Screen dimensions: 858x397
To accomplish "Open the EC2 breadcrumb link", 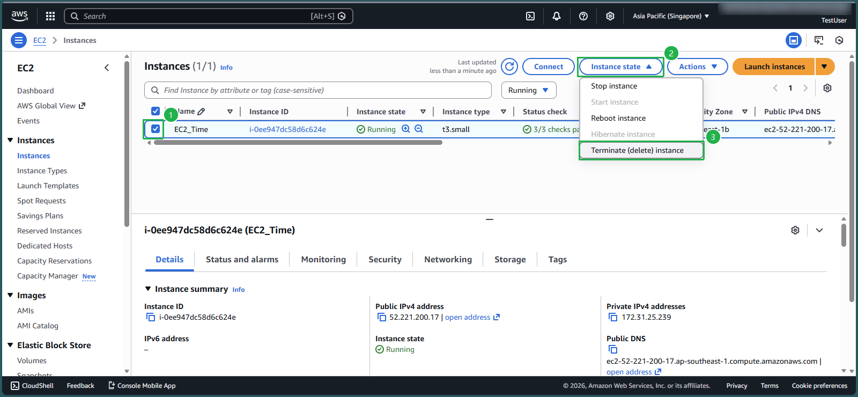I will [x=40, y=40].
